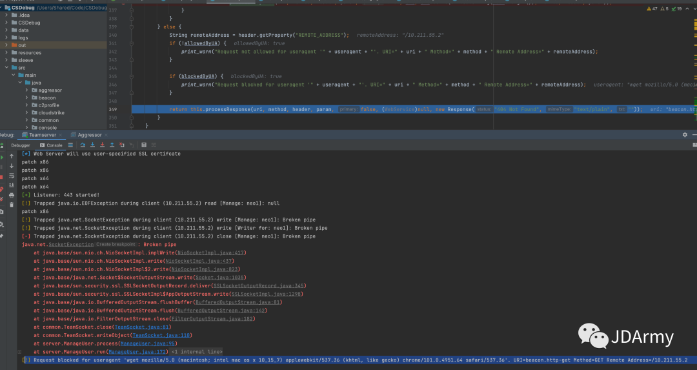Select the beacon package
This screenshot has width=697, height=370.
pyautogui.click(x=46, y=98)
